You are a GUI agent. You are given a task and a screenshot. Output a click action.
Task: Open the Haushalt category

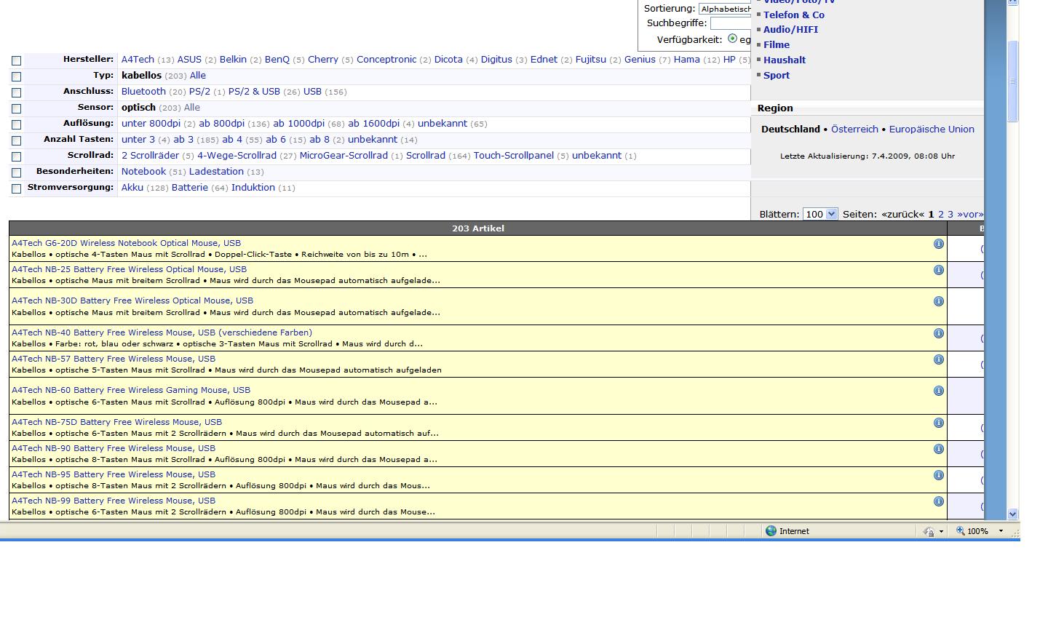coord(785,60)
